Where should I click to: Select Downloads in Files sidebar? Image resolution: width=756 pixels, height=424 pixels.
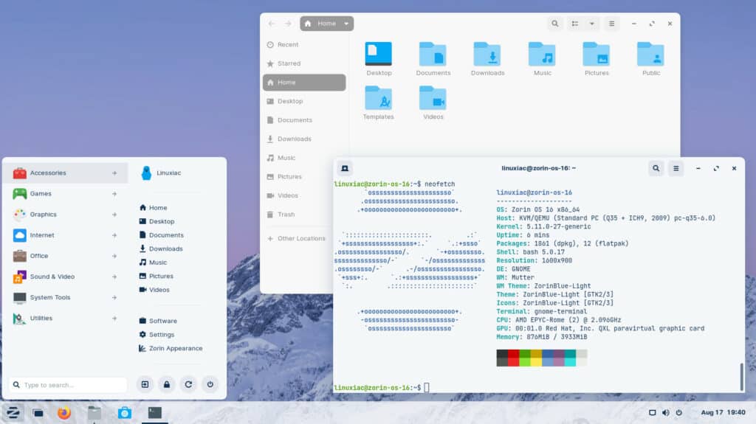click(x=304, y=139)
